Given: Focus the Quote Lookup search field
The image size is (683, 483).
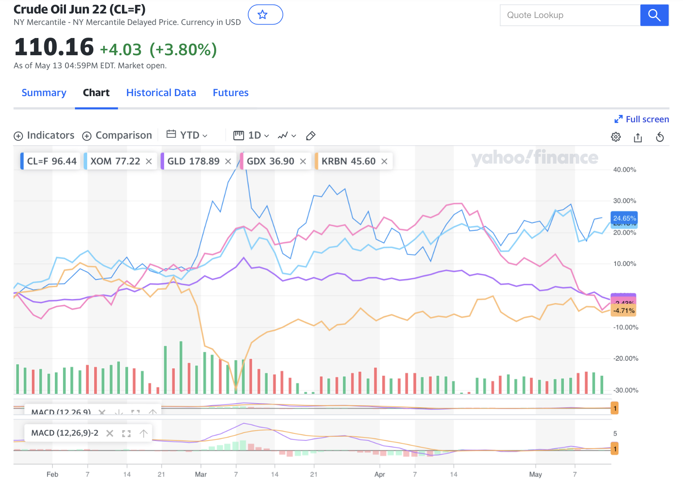Looking at the screenshot, I should (x=570, y=16).
